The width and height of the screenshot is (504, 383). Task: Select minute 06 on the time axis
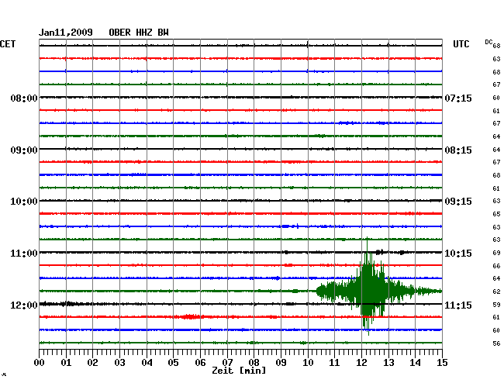tap(200, 362)
